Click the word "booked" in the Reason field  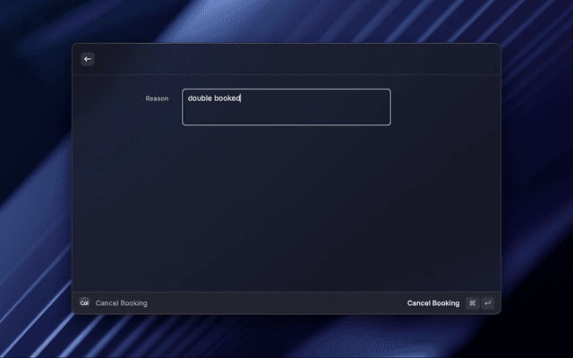pos(227,98)
